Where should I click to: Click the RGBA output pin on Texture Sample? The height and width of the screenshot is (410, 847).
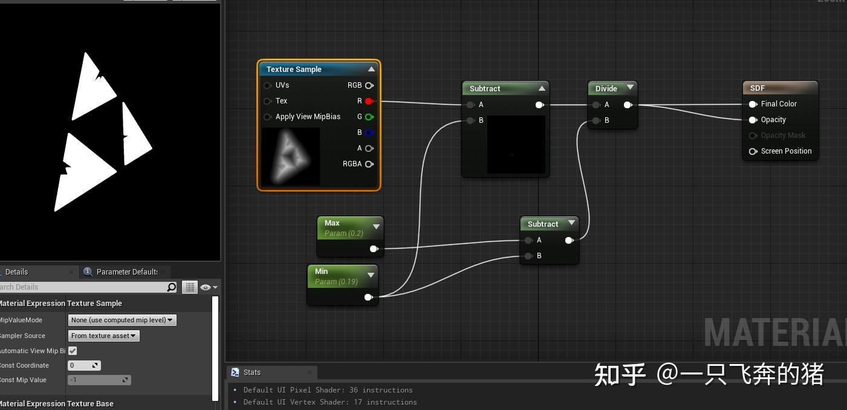click(370, 164)
